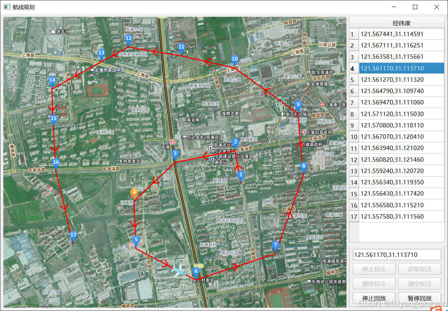Image resolution: width=448 pixels, height=311 pixels.
Task: Click the 经纬度 column header
Action: point(402,23)
